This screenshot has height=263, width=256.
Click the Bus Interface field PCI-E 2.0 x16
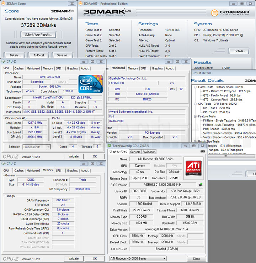tap(185, 197)
